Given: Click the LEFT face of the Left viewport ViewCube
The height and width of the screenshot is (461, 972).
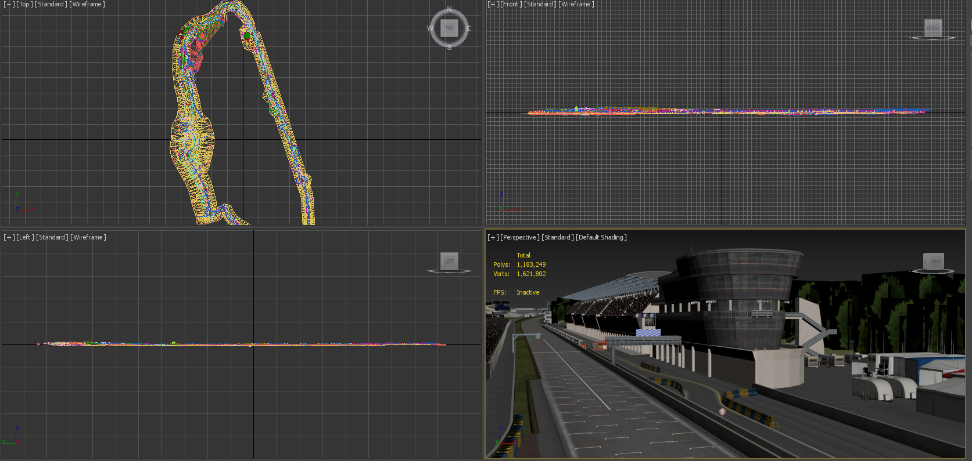Looking at the screenshot, I should [x=450, y=261].
